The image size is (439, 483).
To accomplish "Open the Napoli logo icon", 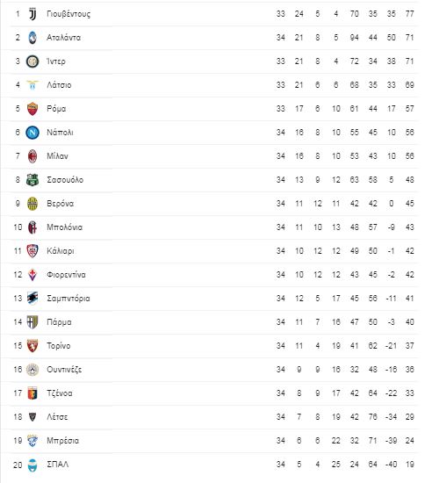I will pos(32,133).
